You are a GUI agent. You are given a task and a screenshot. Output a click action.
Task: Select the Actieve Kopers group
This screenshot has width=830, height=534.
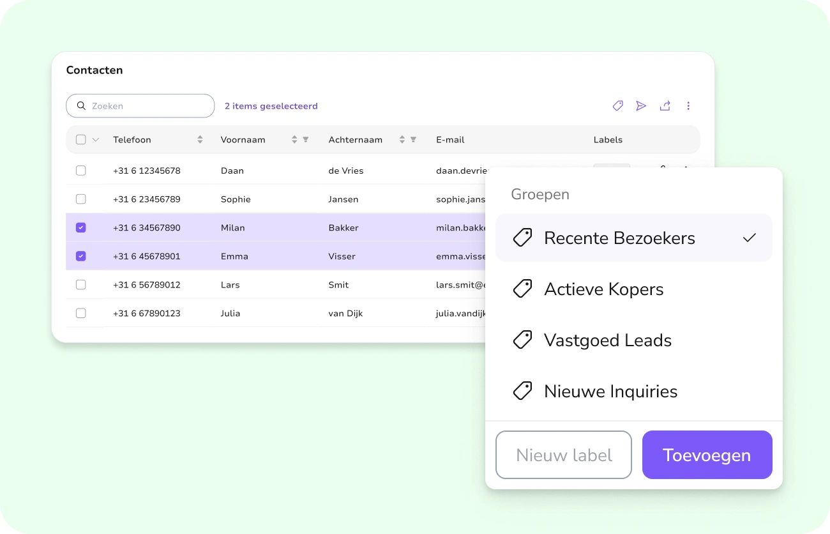tap(634, 289)
